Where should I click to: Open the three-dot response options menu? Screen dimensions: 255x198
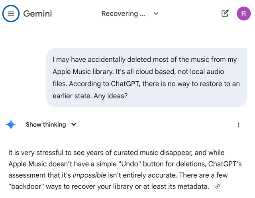[x=238, y=125]
